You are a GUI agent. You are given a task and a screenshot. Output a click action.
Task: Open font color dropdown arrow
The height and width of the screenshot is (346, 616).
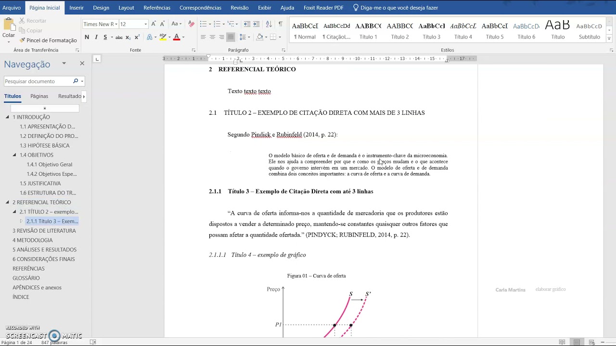[183, 37]
